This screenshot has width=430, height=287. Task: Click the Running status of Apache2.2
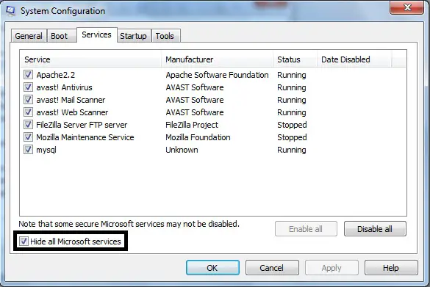click(292, 75)
